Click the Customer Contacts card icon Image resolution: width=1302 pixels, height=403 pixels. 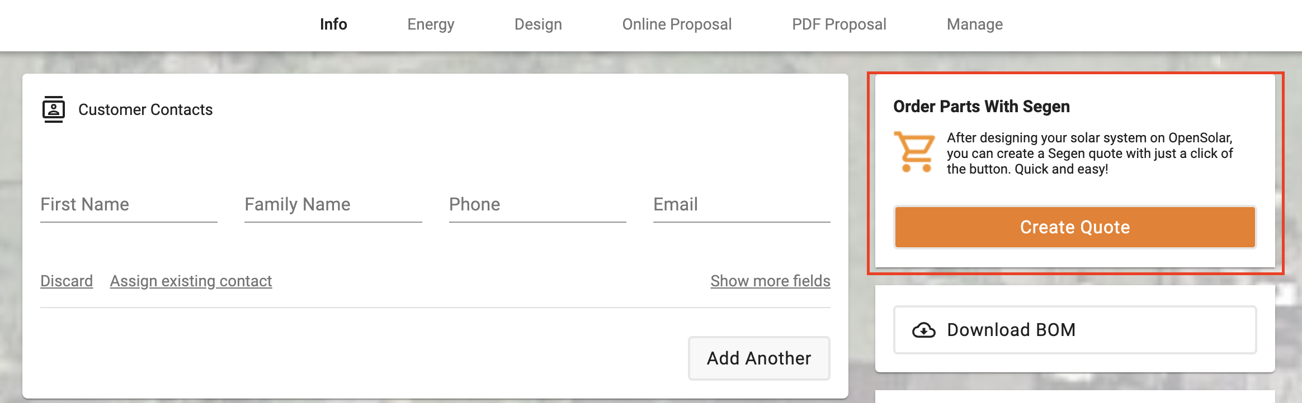point(54,109)
